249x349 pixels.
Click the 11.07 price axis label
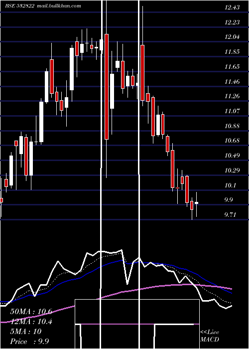pos(232,111)
